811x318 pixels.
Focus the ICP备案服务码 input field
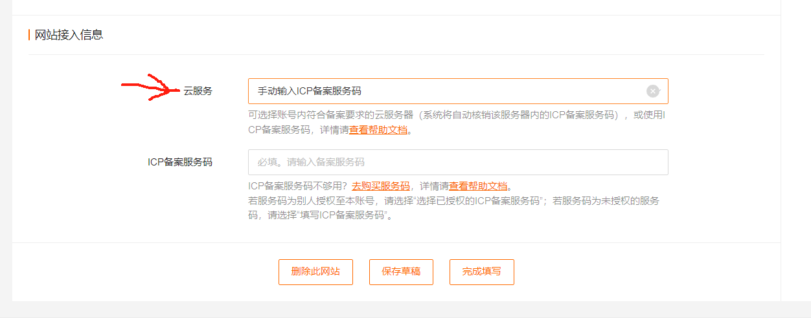coord(458,162)
